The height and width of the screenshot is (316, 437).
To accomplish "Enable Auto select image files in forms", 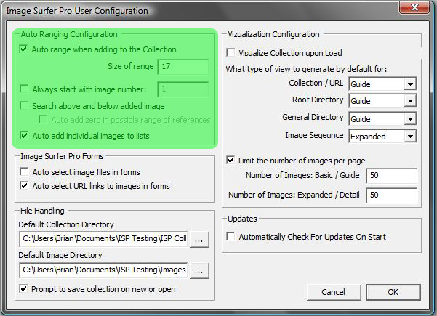I will tap(24, 171).
